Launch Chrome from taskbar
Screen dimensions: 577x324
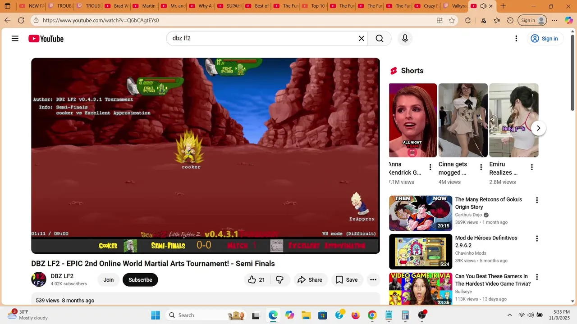(372, 315)
